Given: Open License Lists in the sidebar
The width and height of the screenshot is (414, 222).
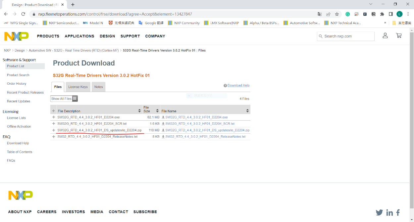Looking at the screenshot, I should 16,118.
